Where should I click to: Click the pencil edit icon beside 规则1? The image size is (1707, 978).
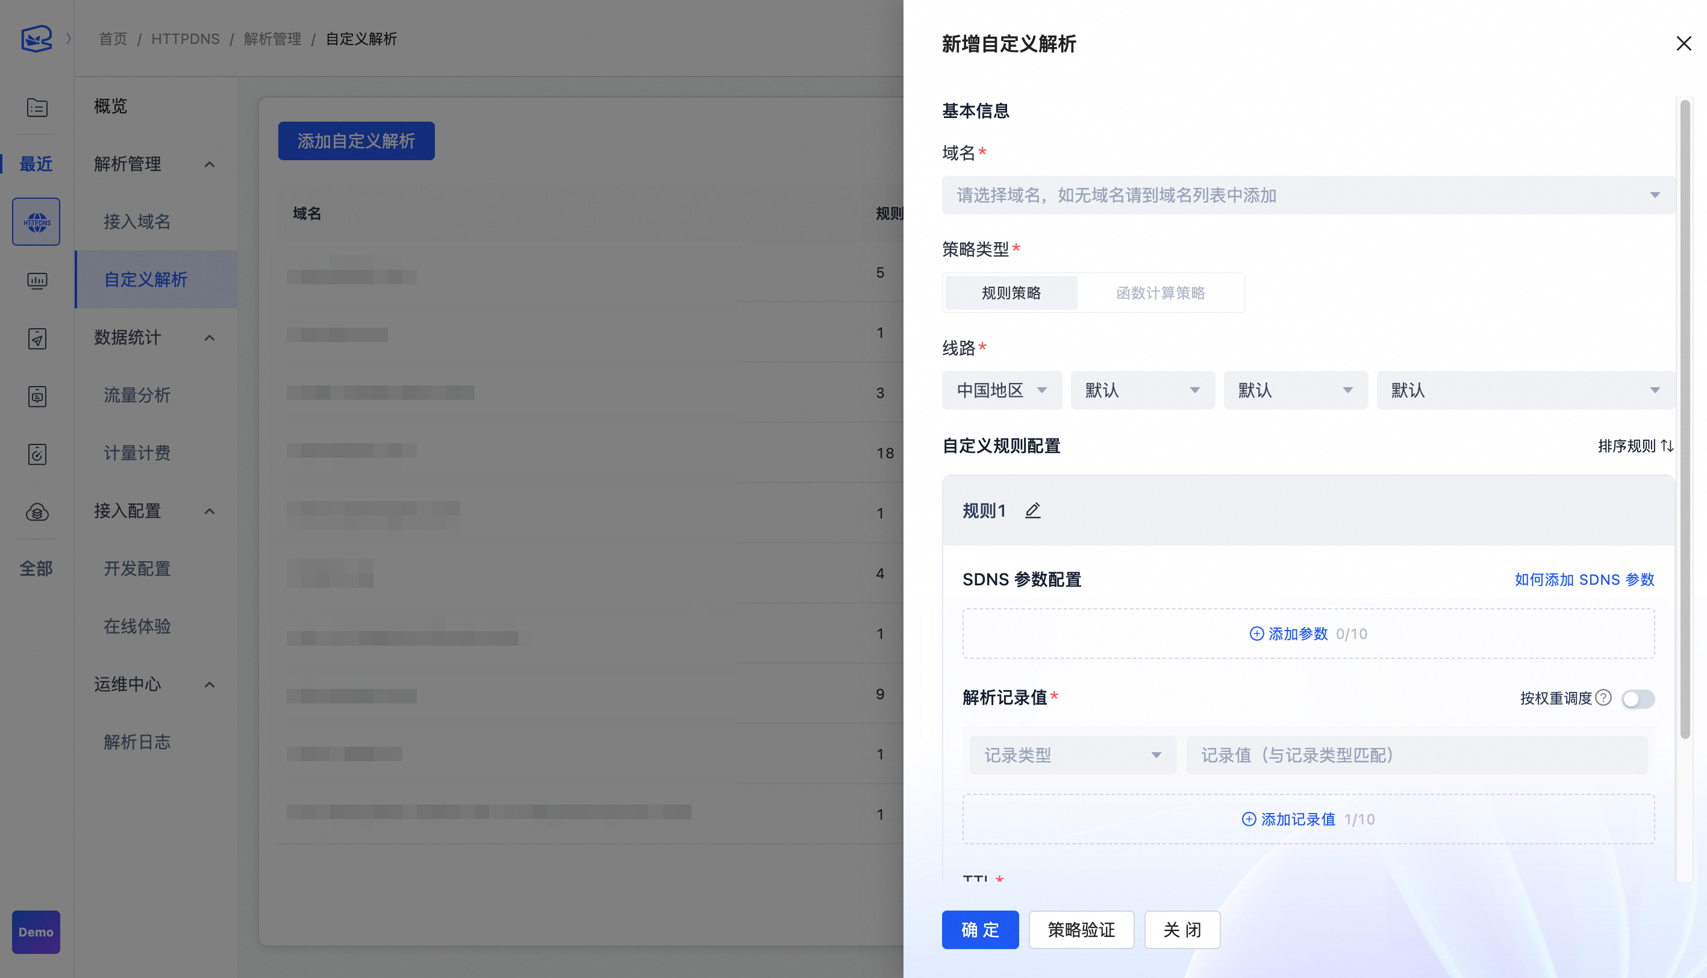click(x=1032, y=511)
